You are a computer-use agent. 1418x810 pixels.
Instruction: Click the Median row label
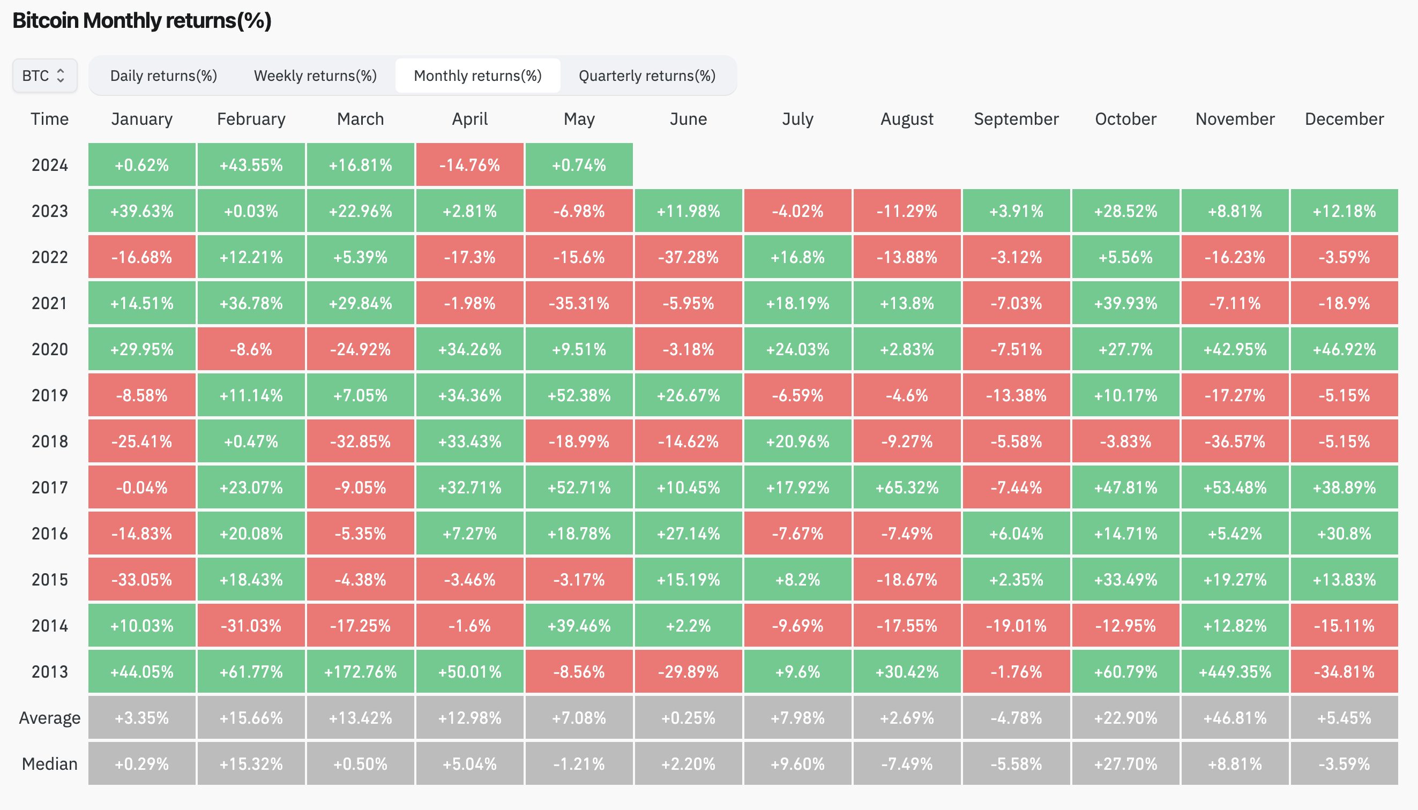pyautogui.click(x=49, y=764)
